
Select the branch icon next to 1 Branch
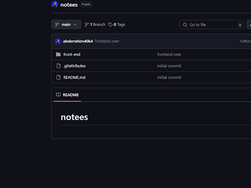pos(87,24)
